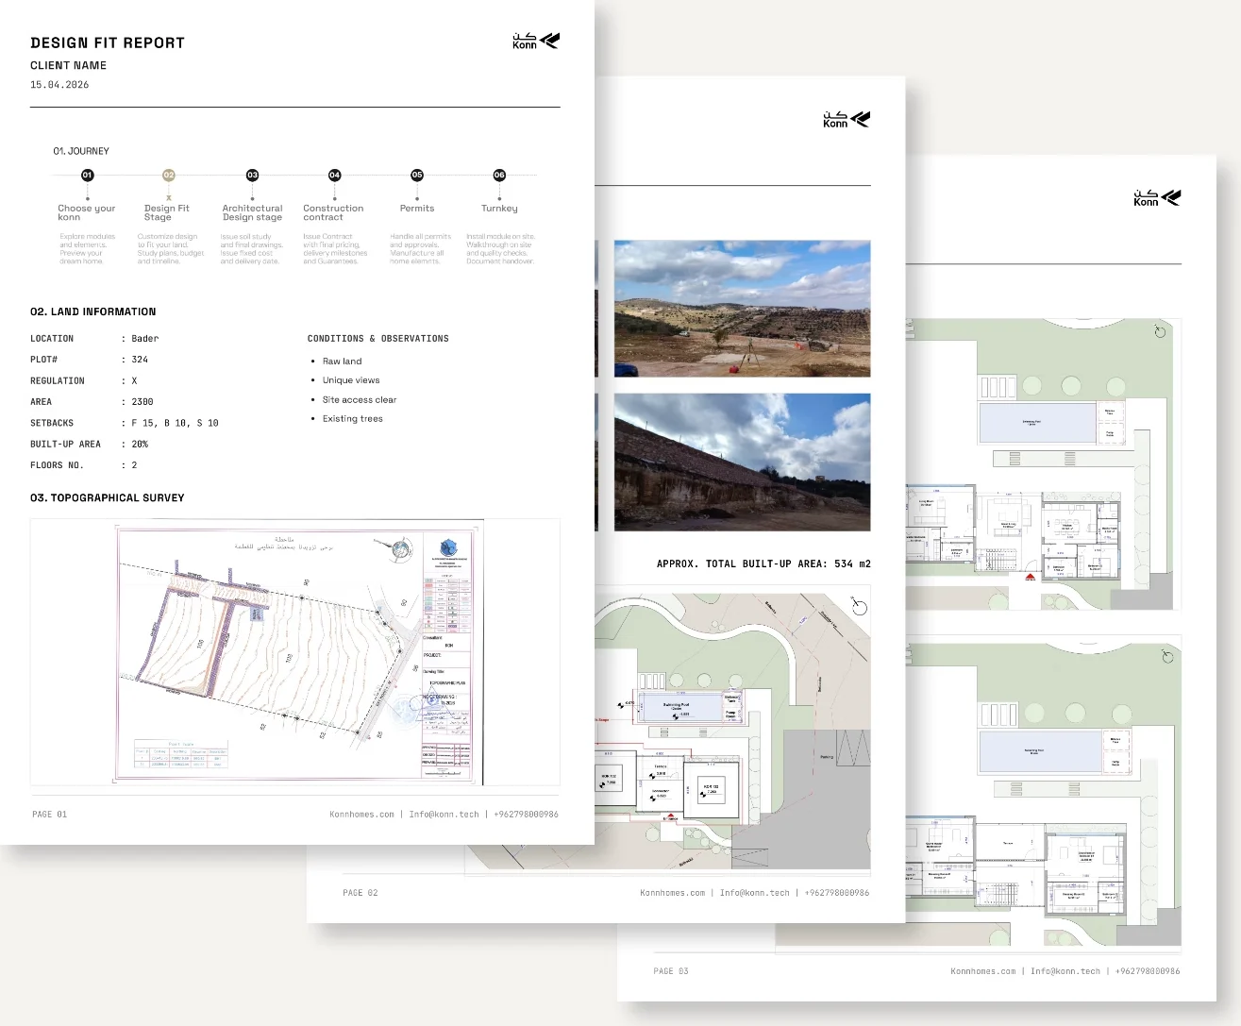Select the location value "Bader"
The image size is (1241, 1026).
145,339
